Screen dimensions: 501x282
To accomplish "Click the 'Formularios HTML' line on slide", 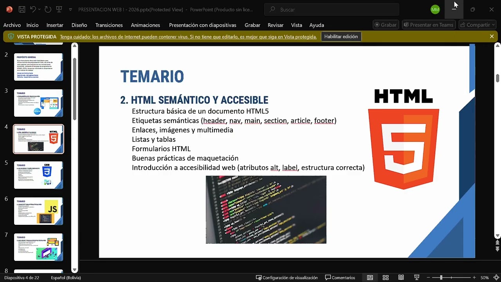I will [161, 149].
